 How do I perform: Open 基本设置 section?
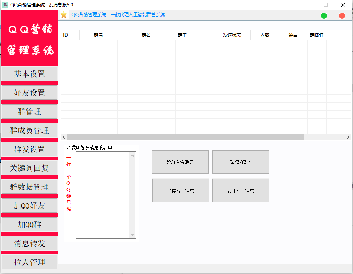pos(29,74)
